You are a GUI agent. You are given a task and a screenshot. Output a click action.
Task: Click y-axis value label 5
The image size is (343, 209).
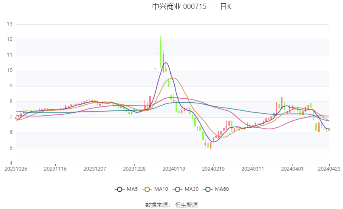11,148
